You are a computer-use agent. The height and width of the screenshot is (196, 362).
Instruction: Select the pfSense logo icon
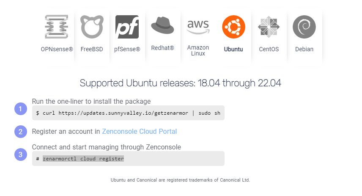127,27
